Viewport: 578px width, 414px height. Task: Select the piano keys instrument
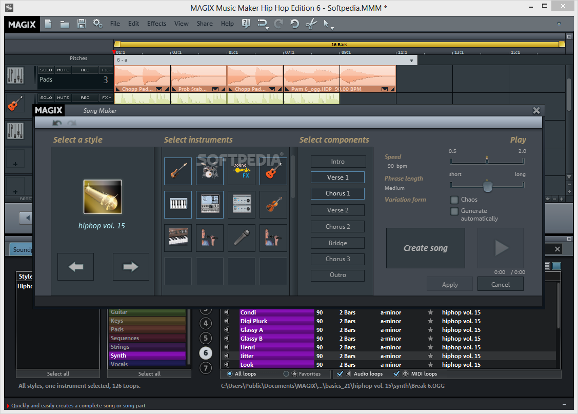pyautogui.click(x=178, y=205)
